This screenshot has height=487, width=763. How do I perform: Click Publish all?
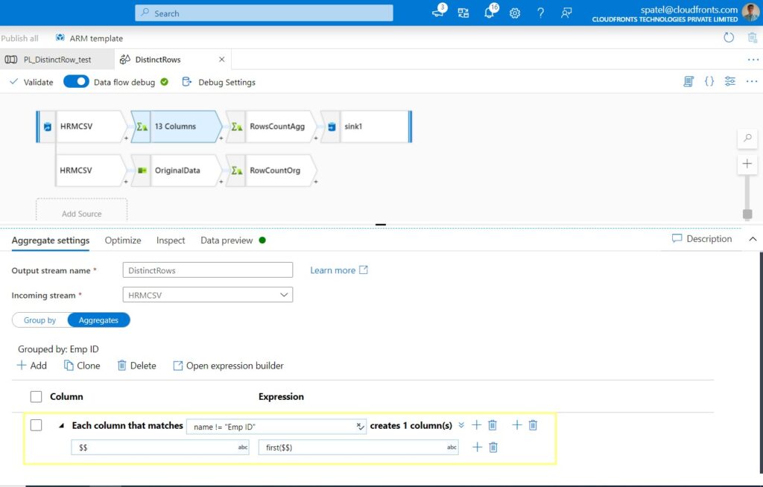tap(19, 38)
